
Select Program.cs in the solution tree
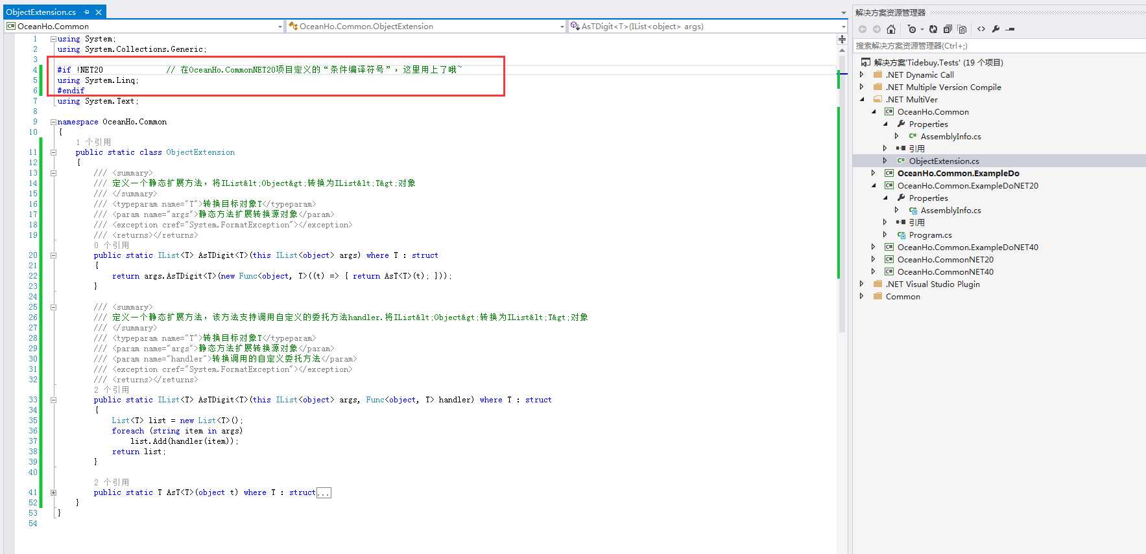[931, 235]
